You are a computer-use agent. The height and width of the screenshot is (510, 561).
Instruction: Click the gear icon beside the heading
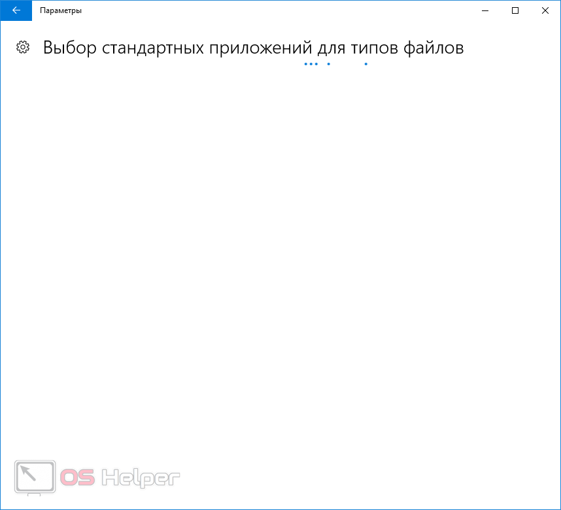click(23, 47)
